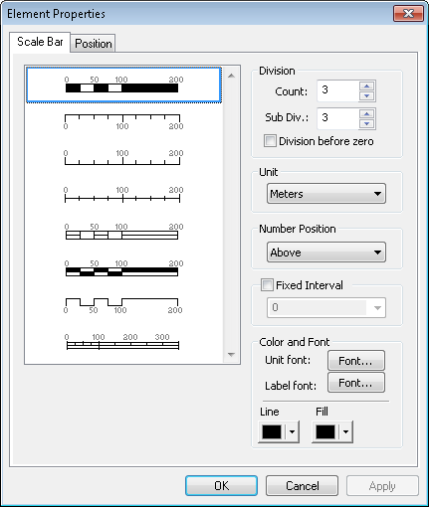The image size is (429, 507).
Task: Decrease the Sub Div. value
Action: click(367, 124)
